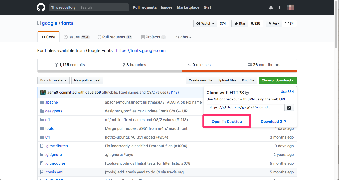Click Create new file

tap(200, 80)
